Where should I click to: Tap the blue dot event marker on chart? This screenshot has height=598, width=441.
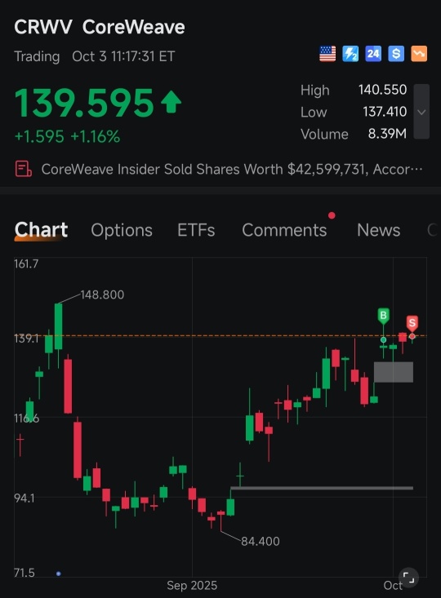pyautogui.click(x=59, y=574)
